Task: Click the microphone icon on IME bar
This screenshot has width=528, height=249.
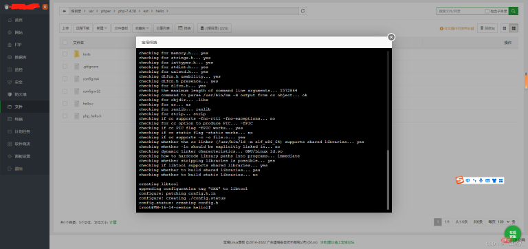Action: click(481, 181)
